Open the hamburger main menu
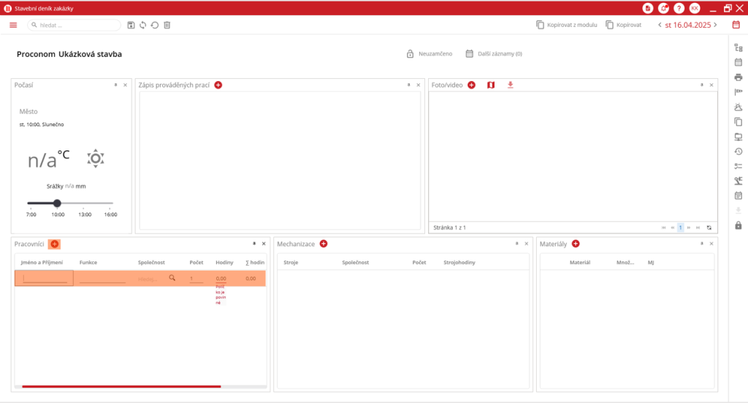This screenshot has height=403, width=748. (x=13, y=25)
